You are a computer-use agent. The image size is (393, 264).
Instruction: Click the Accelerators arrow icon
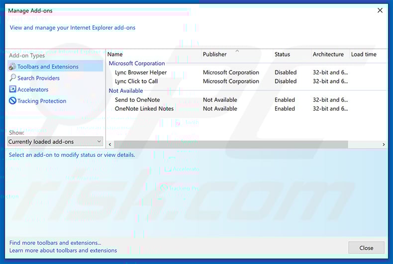[x=12, y=89]
